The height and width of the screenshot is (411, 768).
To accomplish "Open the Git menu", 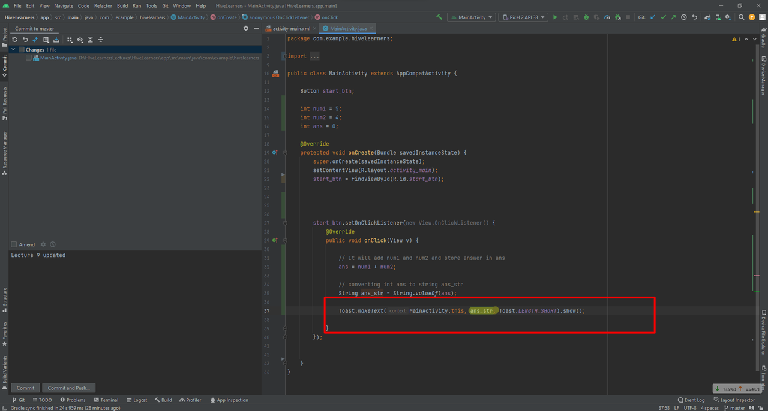I will pyautogui.click(x=165, y=5).
